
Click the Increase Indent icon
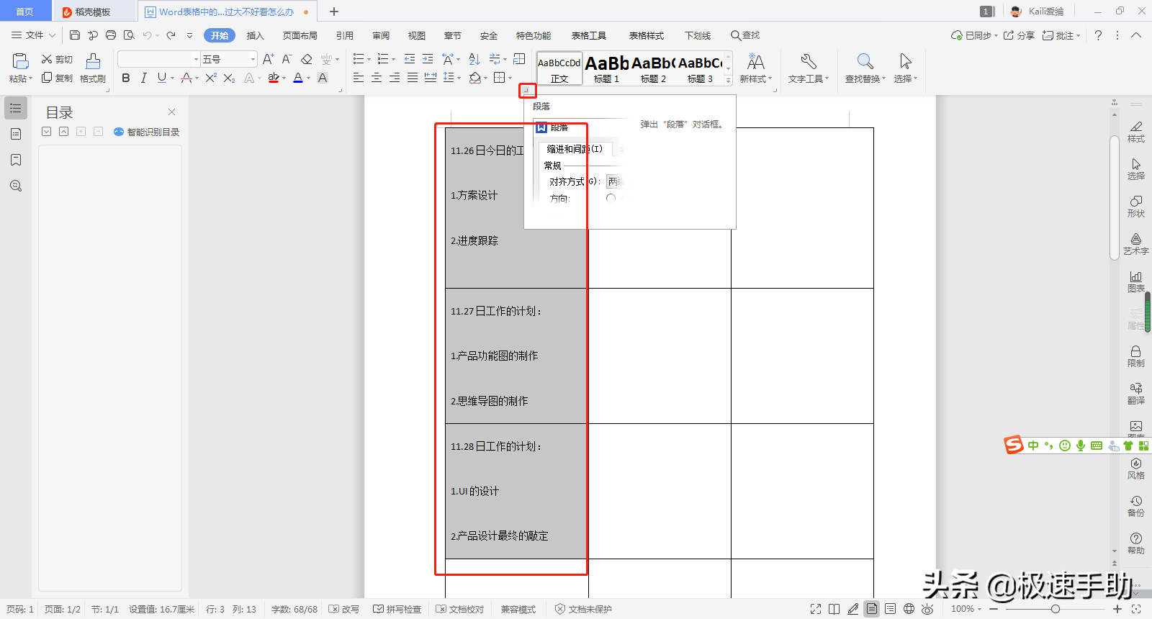click(x=428, y=59)
